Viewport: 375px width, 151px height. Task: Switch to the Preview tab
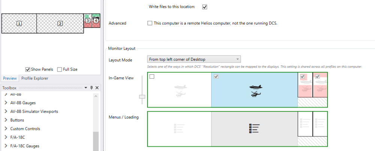pyautogui.click(x=10, y=78)
